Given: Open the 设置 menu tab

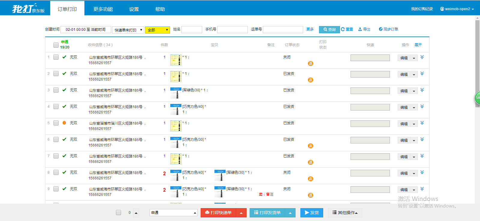Looking at the screenshot, I should pyautogui.click(x=134, y=9).
